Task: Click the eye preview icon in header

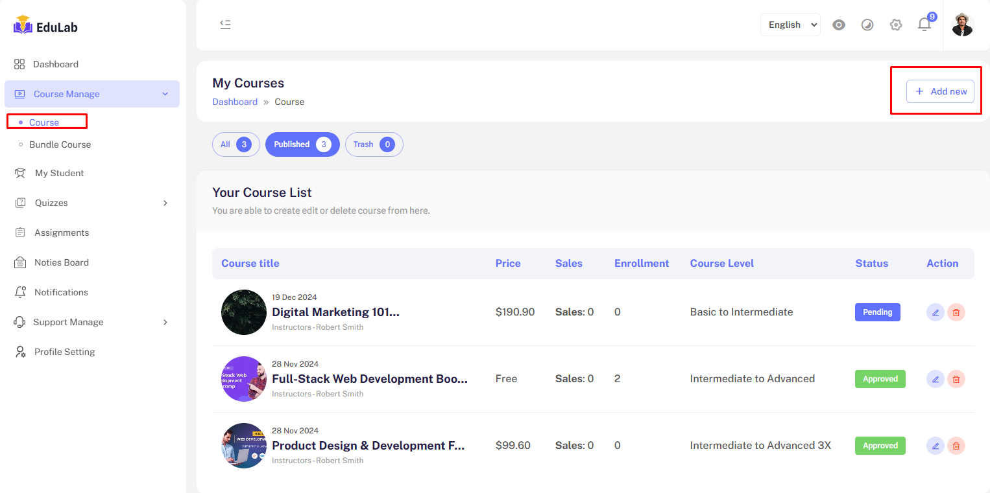Action: 839,25
